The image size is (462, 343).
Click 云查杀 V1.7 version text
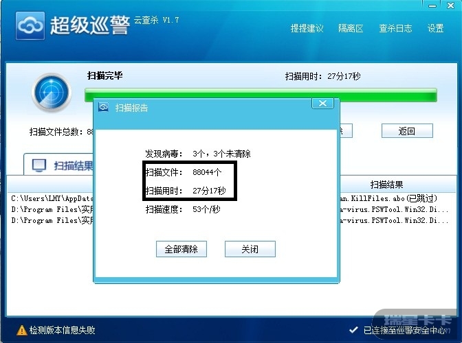[x=157, y=20]
